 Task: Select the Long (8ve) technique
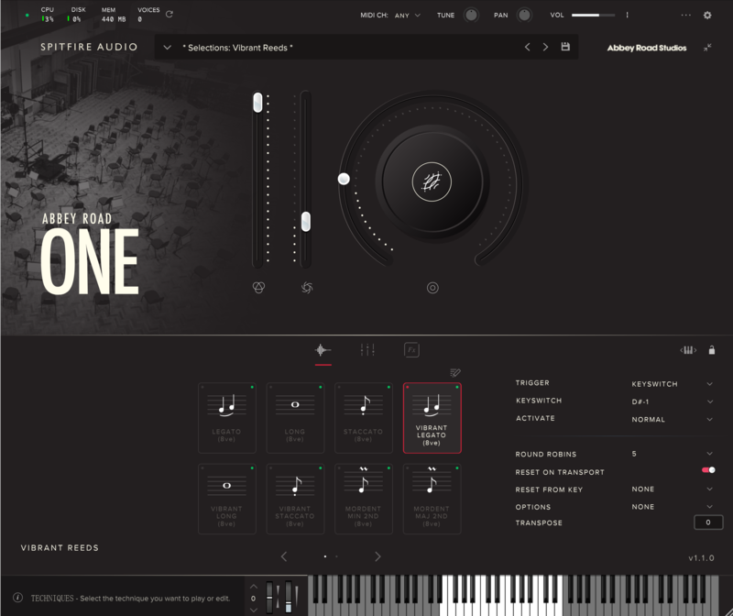295,418
